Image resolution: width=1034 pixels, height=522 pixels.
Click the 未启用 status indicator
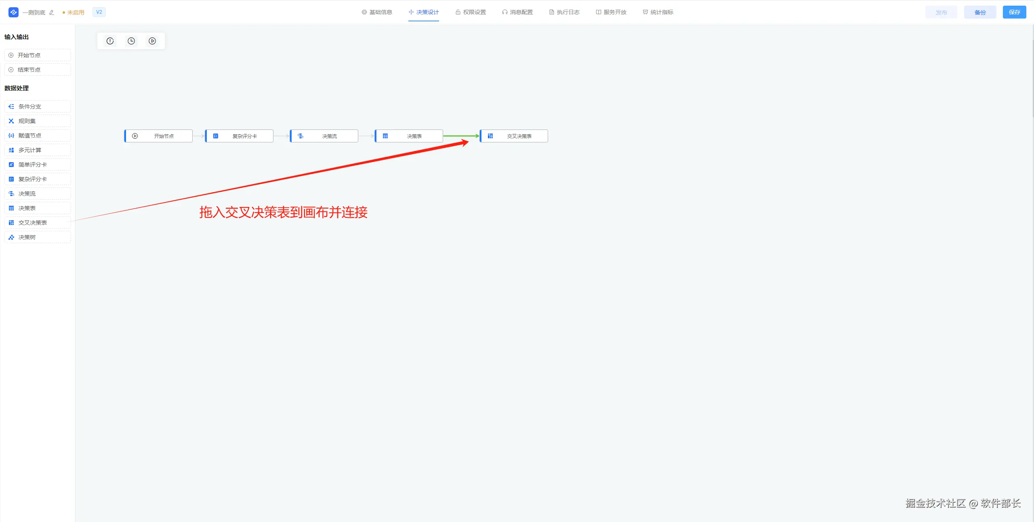coord(74,13)
